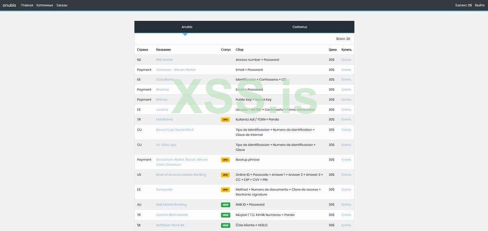This screenshot has width=488, height=231.
Task: Click Купить in the Bank of America row
Action: (346, 174)
